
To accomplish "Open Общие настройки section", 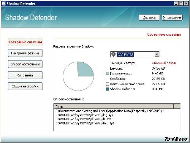I will coord(25,86).
